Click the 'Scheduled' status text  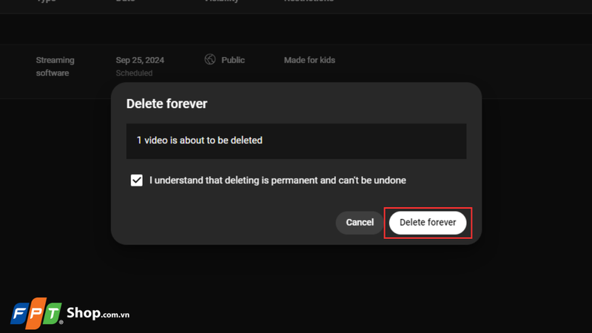pos(134,73)
